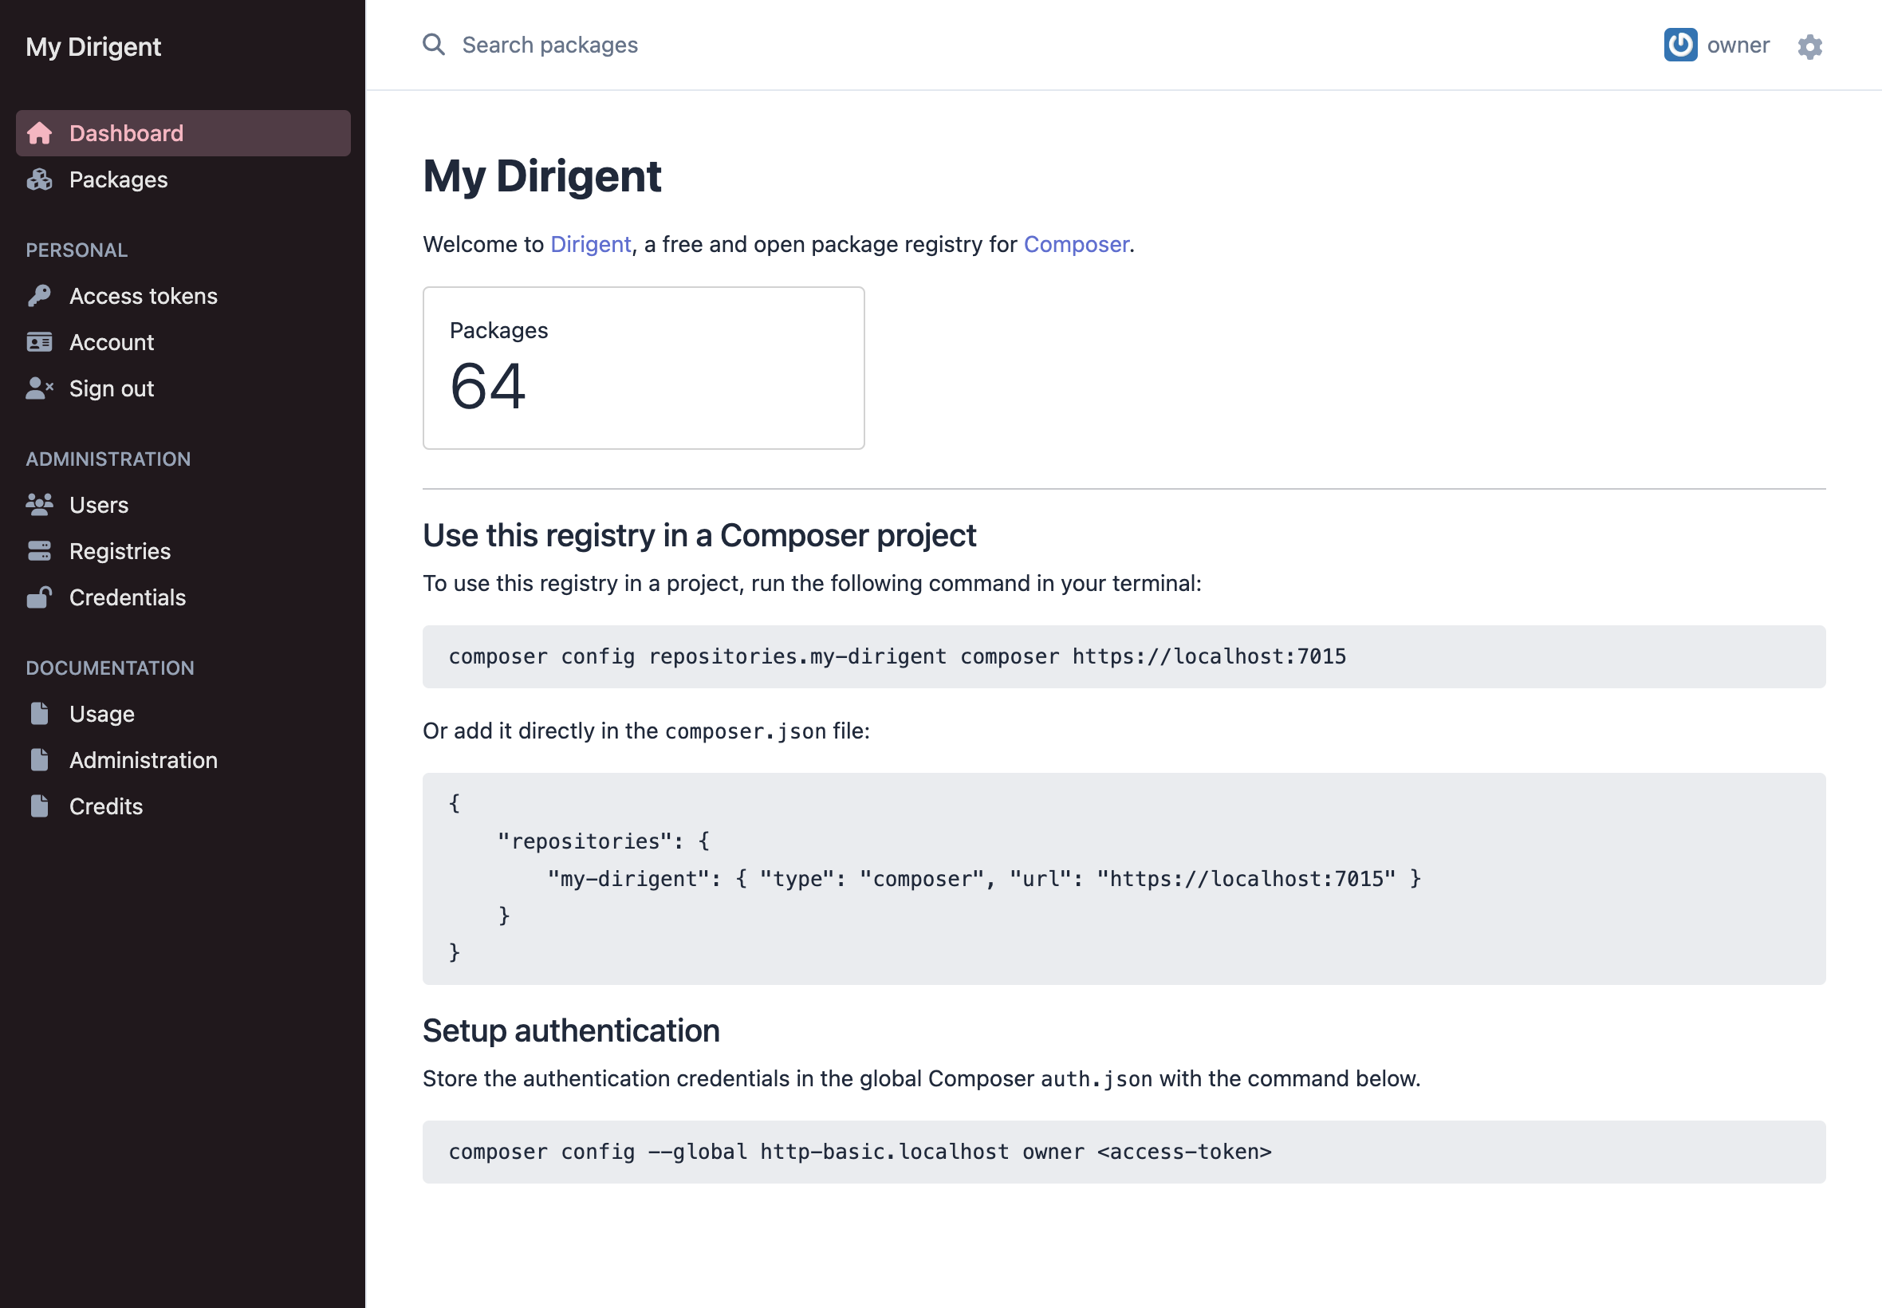Open the settings gear in top bar
Screen dimensions: 1882x1308
(x=1811, y=45)
